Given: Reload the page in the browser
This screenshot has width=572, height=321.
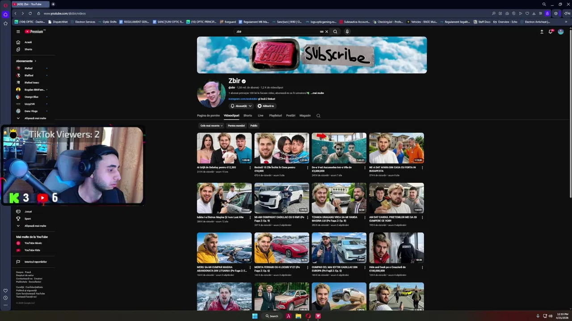Looking at the screenshot, I should [x=30, y=13].
